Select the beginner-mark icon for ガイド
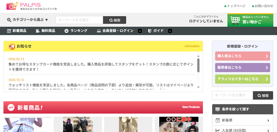This screenshot has width=277, height=132. click(150, 31)
